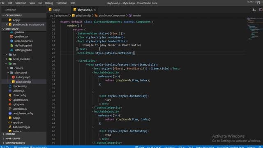Open the Edit menu
The image size is (263, 148).
point(10,3)
